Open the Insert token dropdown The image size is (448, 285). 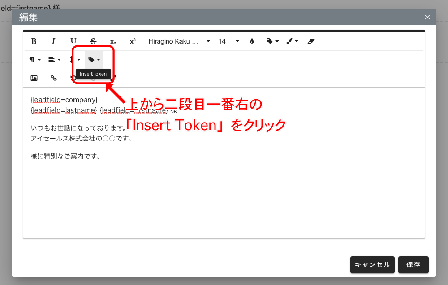[x=94, y=59]
